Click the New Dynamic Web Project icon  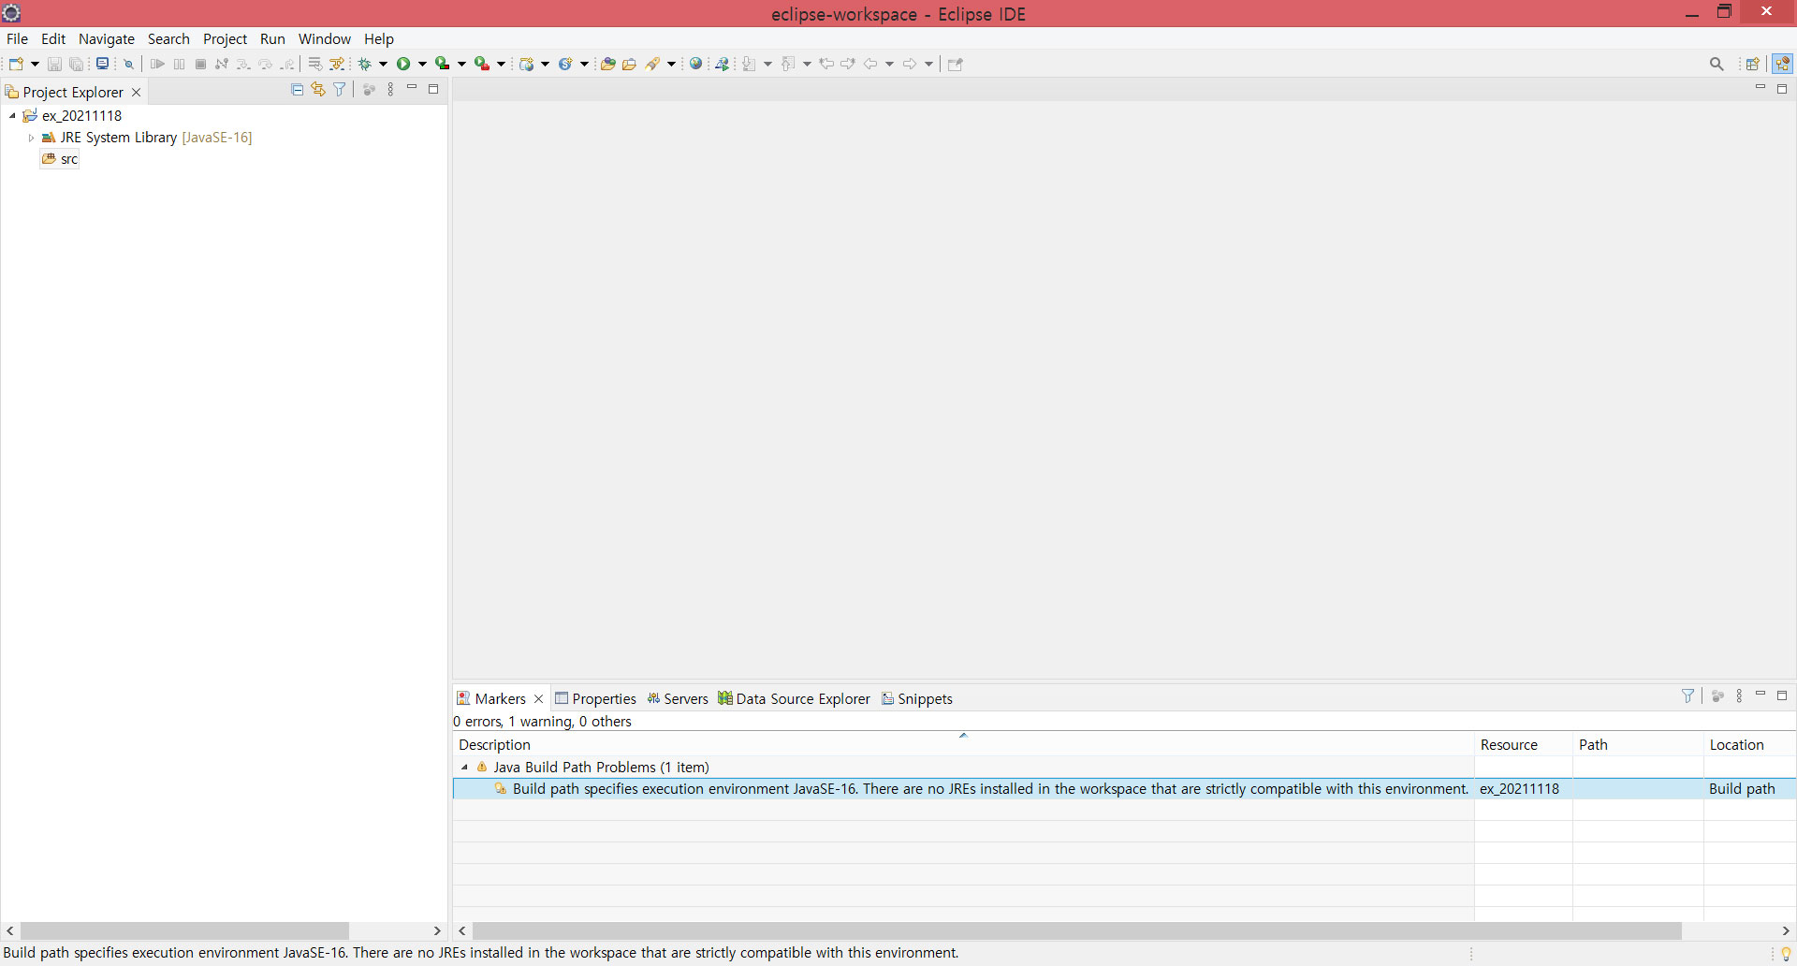(x=527, y=64)
